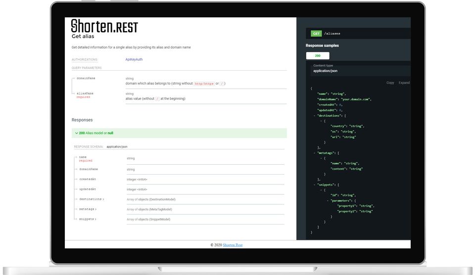Expand the destinations schema field

pyautogui.click(x=92, y=199)
